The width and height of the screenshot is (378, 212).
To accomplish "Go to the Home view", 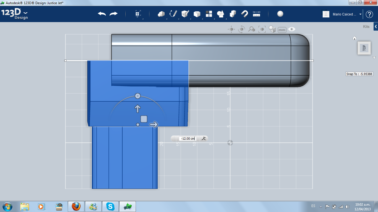I will pyautogui.click(x=354, y=38).
